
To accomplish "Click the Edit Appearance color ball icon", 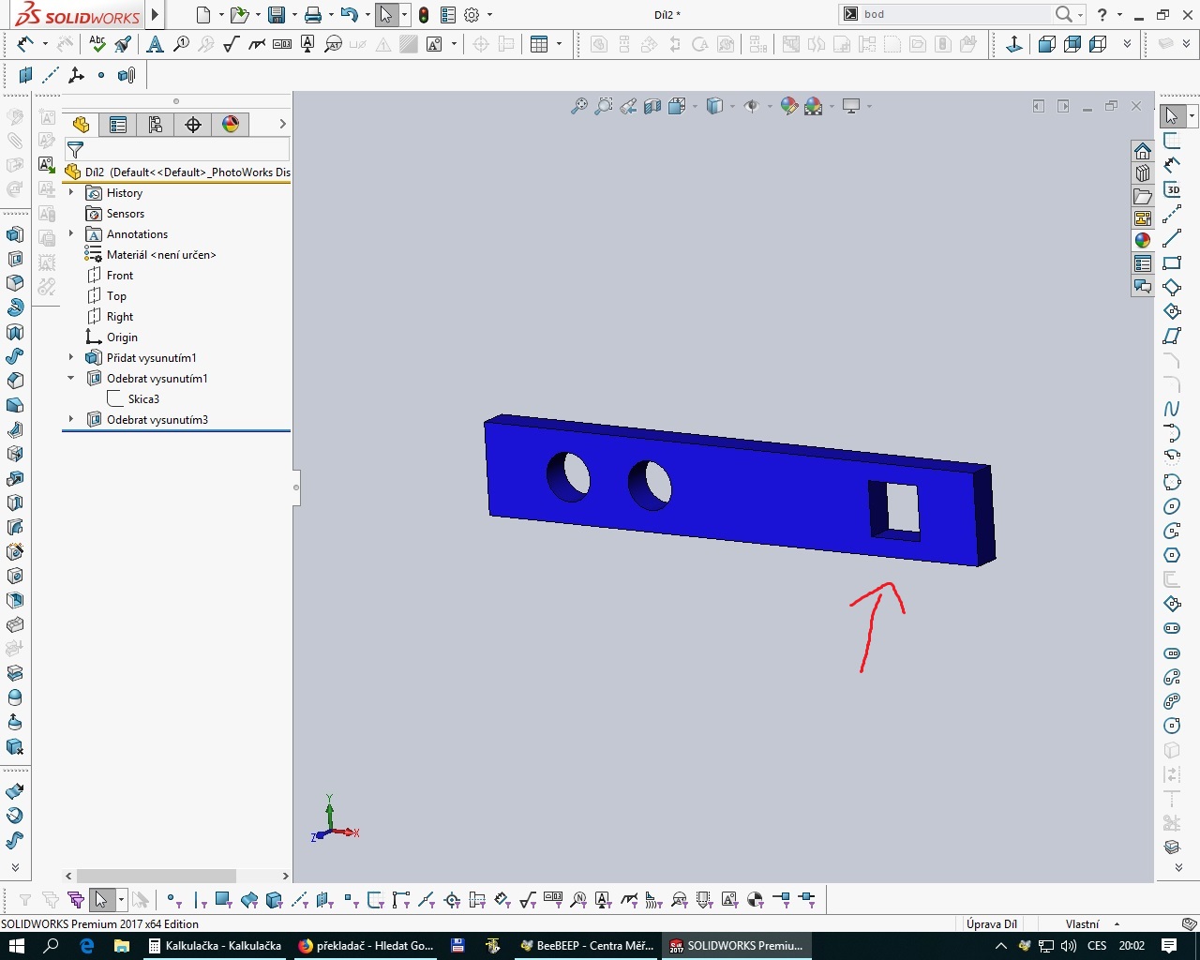I will (788, 107).
